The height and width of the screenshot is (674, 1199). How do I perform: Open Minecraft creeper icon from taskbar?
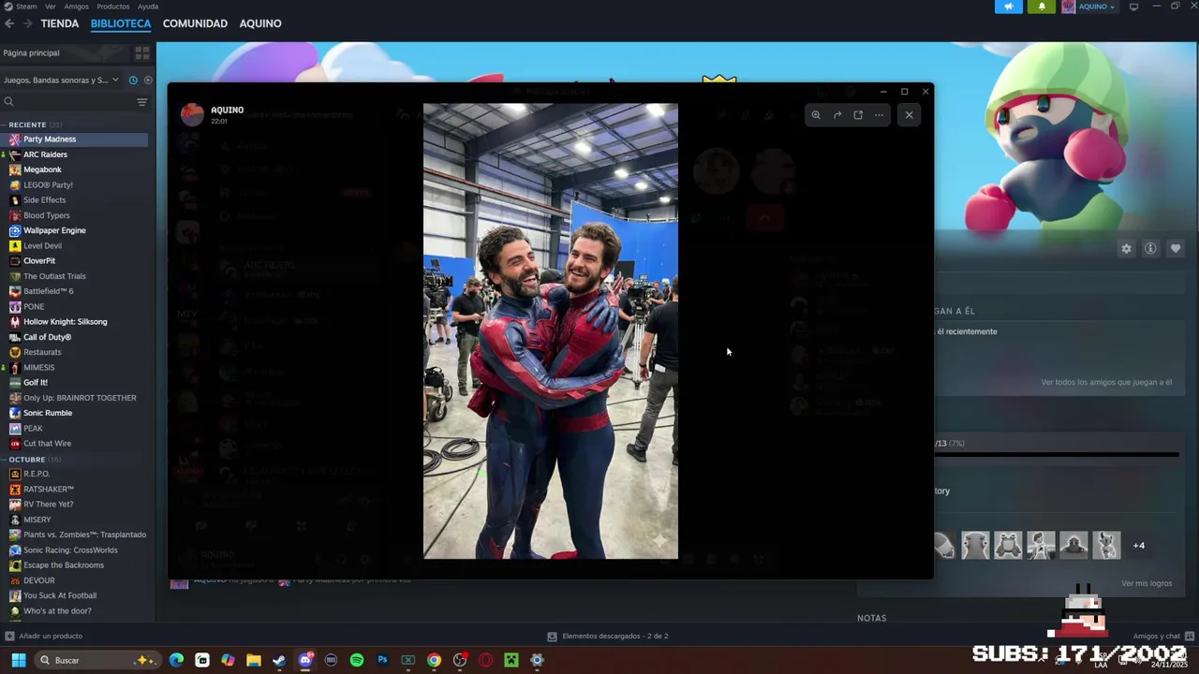[x=511, y=660]
